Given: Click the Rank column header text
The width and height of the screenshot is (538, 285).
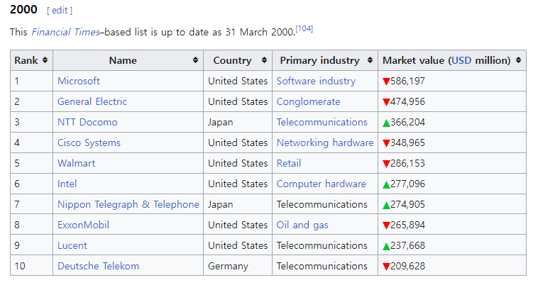Looking at the screenshot, I should click(26, 60).
